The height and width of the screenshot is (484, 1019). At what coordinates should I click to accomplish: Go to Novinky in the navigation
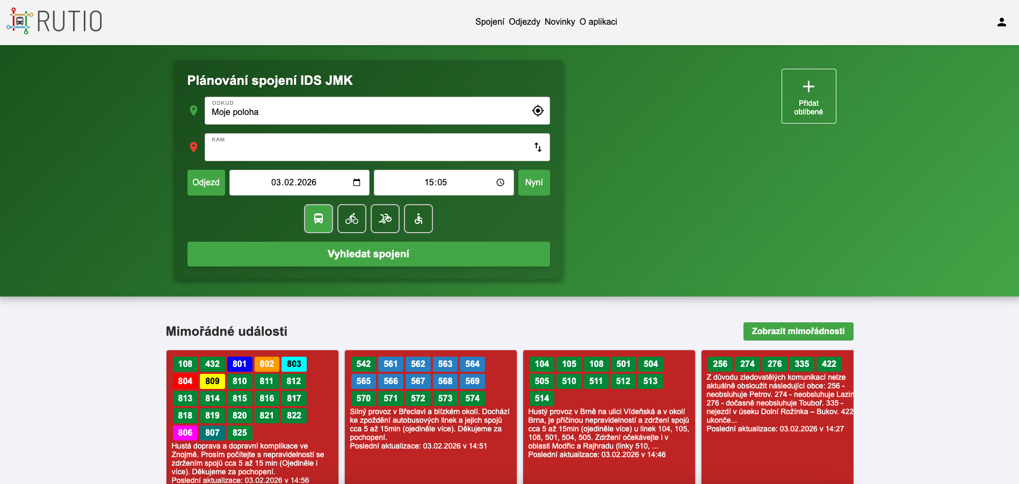(x=560, y=22)
